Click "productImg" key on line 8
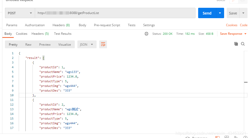Screen dimensions: 248x138 [50, 86]
